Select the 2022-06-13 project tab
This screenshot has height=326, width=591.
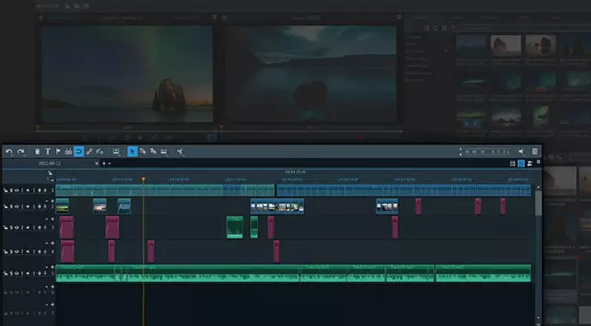pyautogui.click(x=49, y=163)
